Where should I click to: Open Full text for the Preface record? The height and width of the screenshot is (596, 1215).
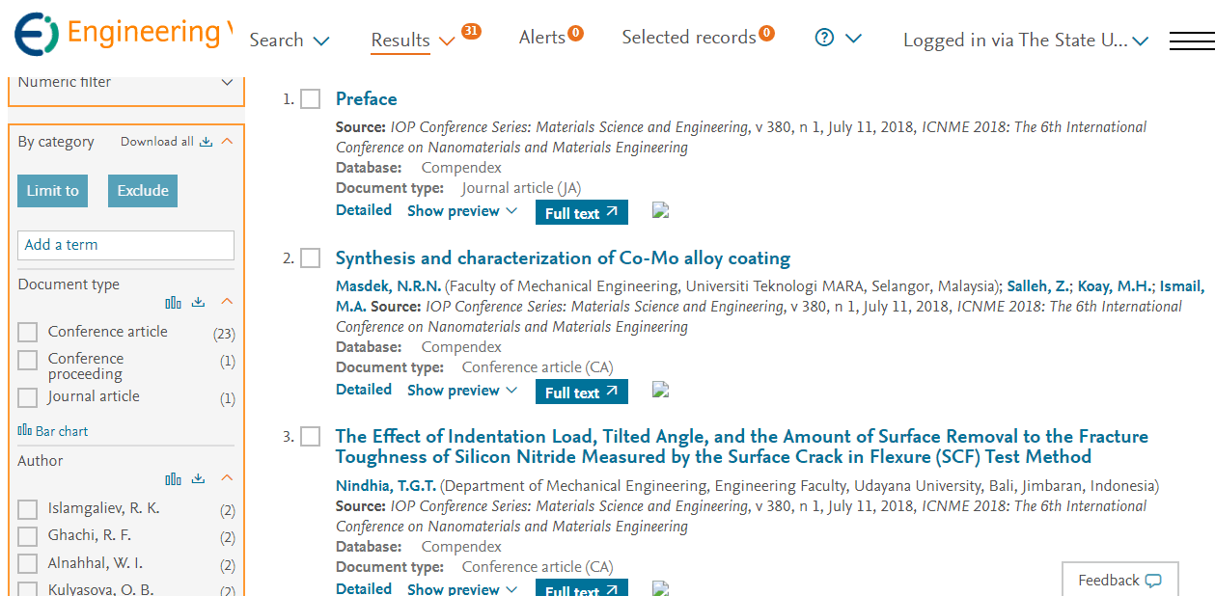582,212
